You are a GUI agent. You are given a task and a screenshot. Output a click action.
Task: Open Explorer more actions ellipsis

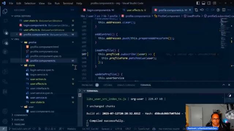[x=72, y=10]
